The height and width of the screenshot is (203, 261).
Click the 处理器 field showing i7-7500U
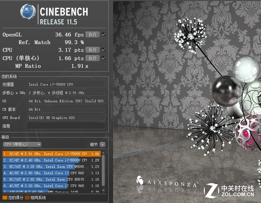click(x=66, y=84)
